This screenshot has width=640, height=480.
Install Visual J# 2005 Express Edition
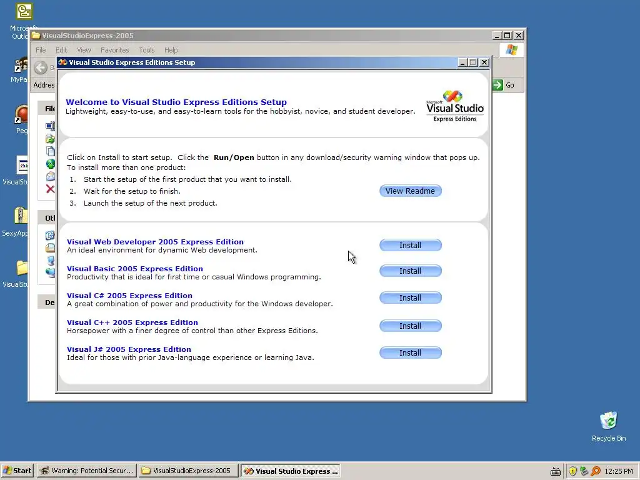coord(410,353)
